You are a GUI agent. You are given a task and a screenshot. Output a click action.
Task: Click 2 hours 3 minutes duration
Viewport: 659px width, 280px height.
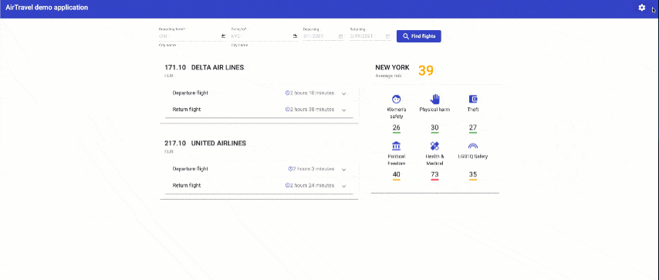coord(313,169)
